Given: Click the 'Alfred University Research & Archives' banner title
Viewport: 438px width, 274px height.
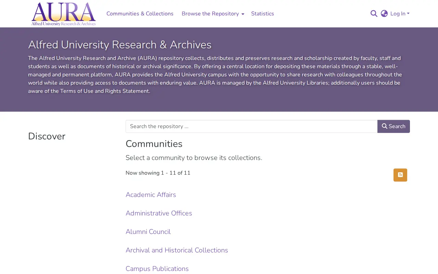Looking at the screenshot, I should tap(120, 45).
